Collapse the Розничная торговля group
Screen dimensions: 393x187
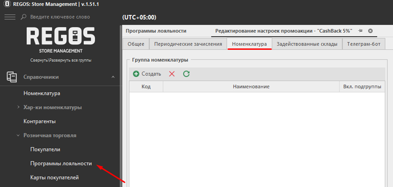(18, 135)
